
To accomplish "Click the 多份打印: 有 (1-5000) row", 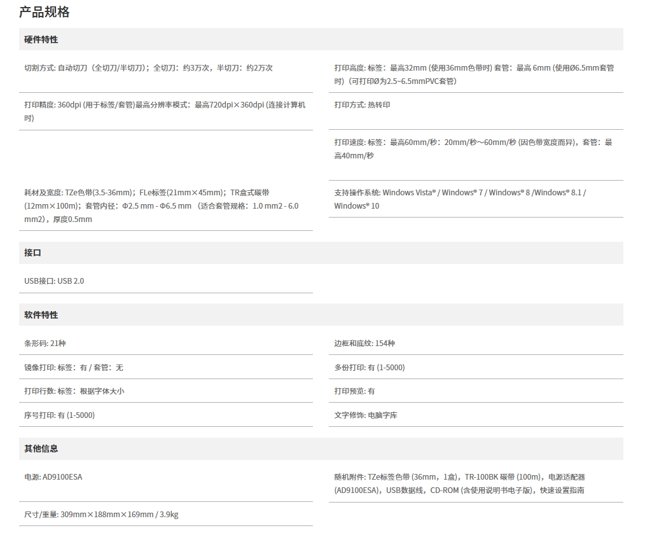I will point(476,367).
